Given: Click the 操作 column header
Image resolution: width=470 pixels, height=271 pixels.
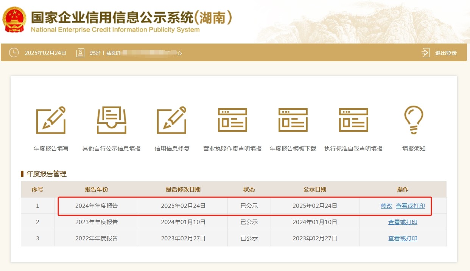Looking at the screenshot, I should click(403, 190).
